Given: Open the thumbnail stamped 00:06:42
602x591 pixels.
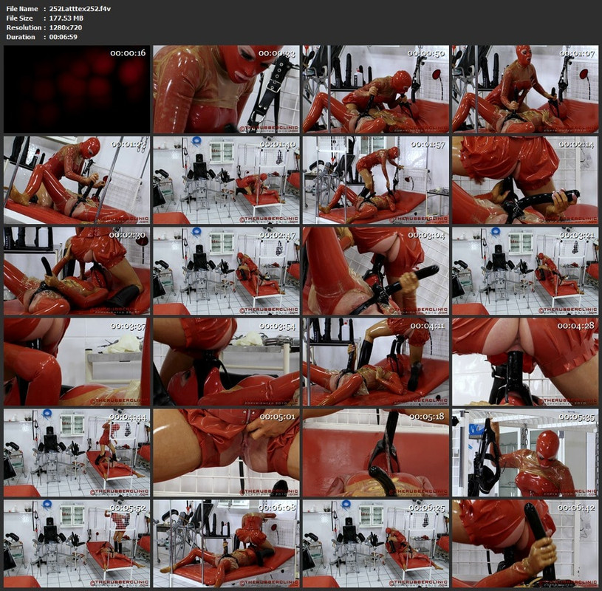Looking at the screenshot, I should (x=525, y=544).
